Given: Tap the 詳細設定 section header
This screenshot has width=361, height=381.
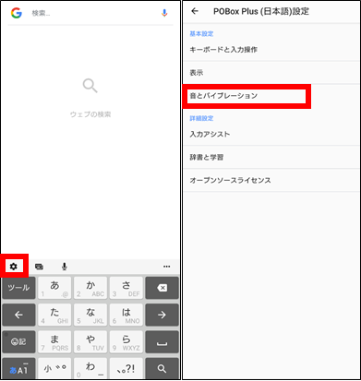Looking at the screenshot, I should click(x=201, y=118).
